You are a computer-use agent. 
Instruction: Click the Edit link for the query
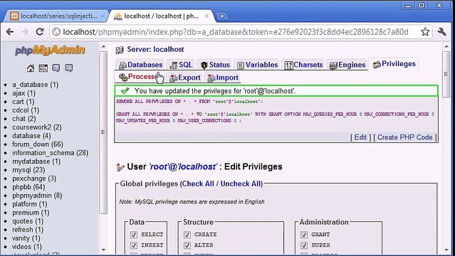pyautogui.click(x=360, y=137)
